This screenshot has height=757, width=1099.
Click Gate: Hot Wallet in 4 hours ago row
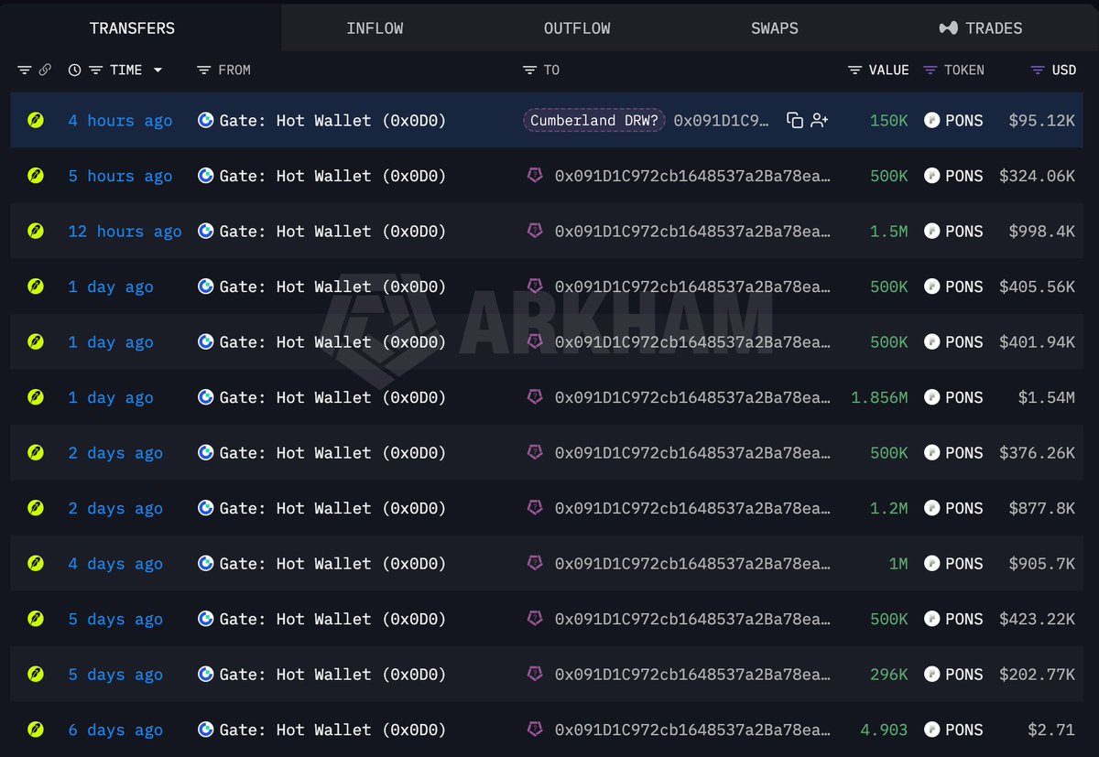pos(332,120)
